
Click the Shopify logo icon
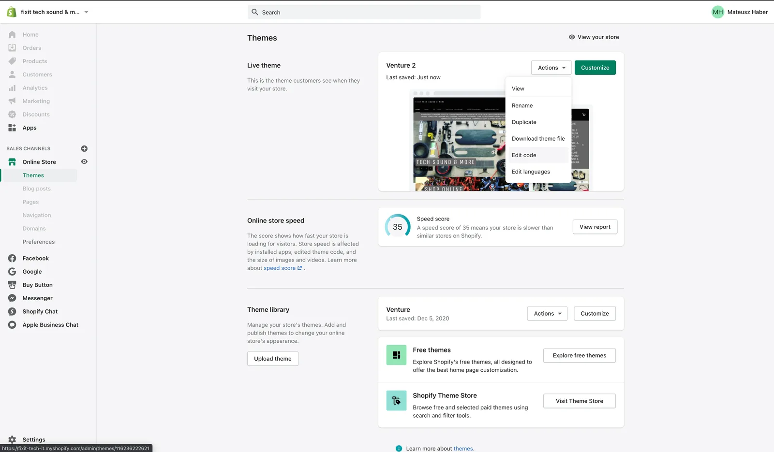coord(12,12)
